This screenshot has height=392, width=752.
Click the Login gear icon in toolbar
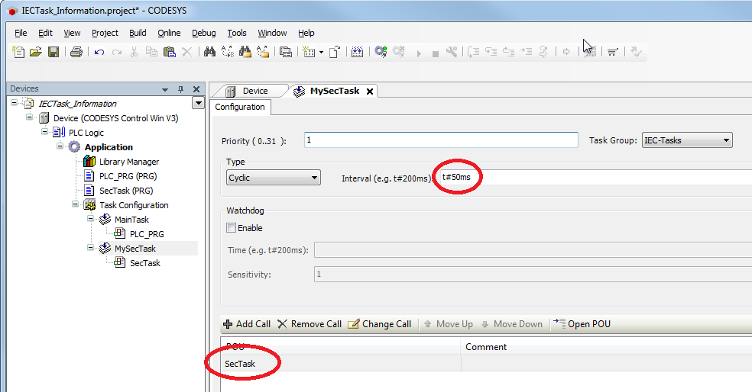click(381, 52)
